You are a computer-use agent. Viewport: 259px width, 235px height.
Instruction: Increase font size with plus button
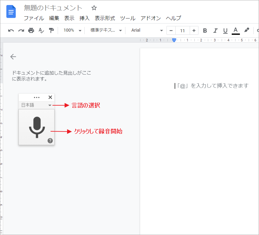click(x=194, y=30)
